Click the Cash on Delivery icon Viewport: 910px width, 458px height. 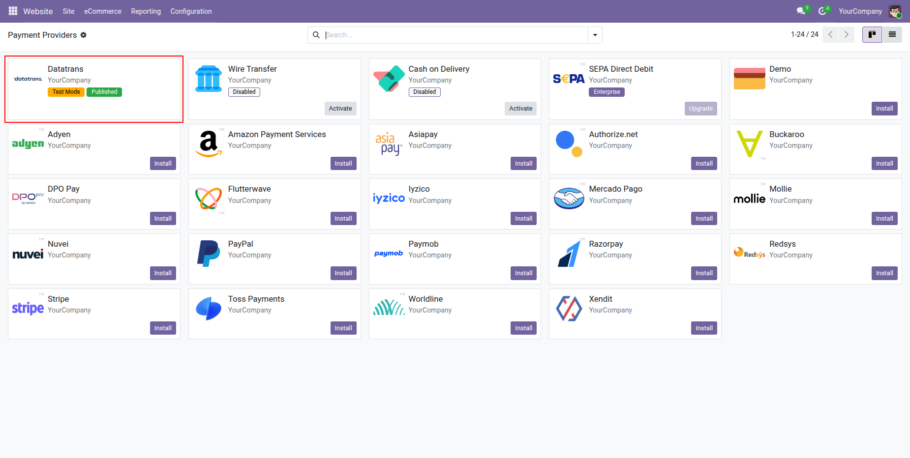coord(389,79)
